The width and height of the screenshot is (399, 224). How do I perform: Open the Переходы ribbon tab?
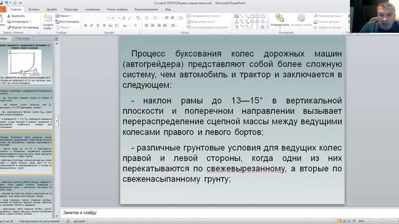71,9
